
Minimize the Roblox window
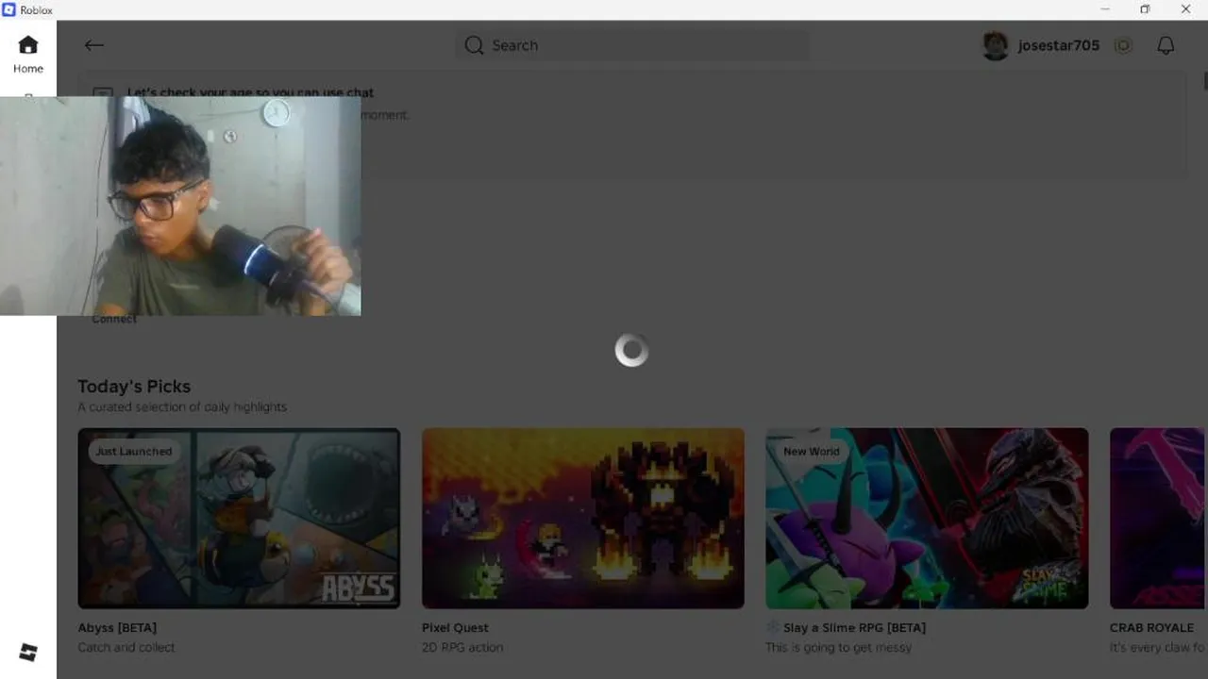click(1105, 9)
